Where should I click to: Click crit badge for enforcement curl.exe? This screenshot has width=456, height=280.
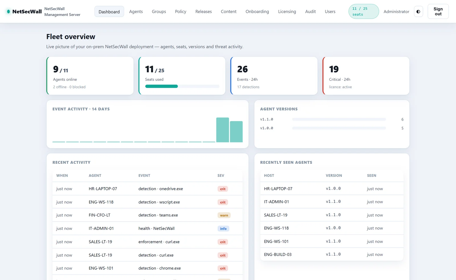(223, 242)
